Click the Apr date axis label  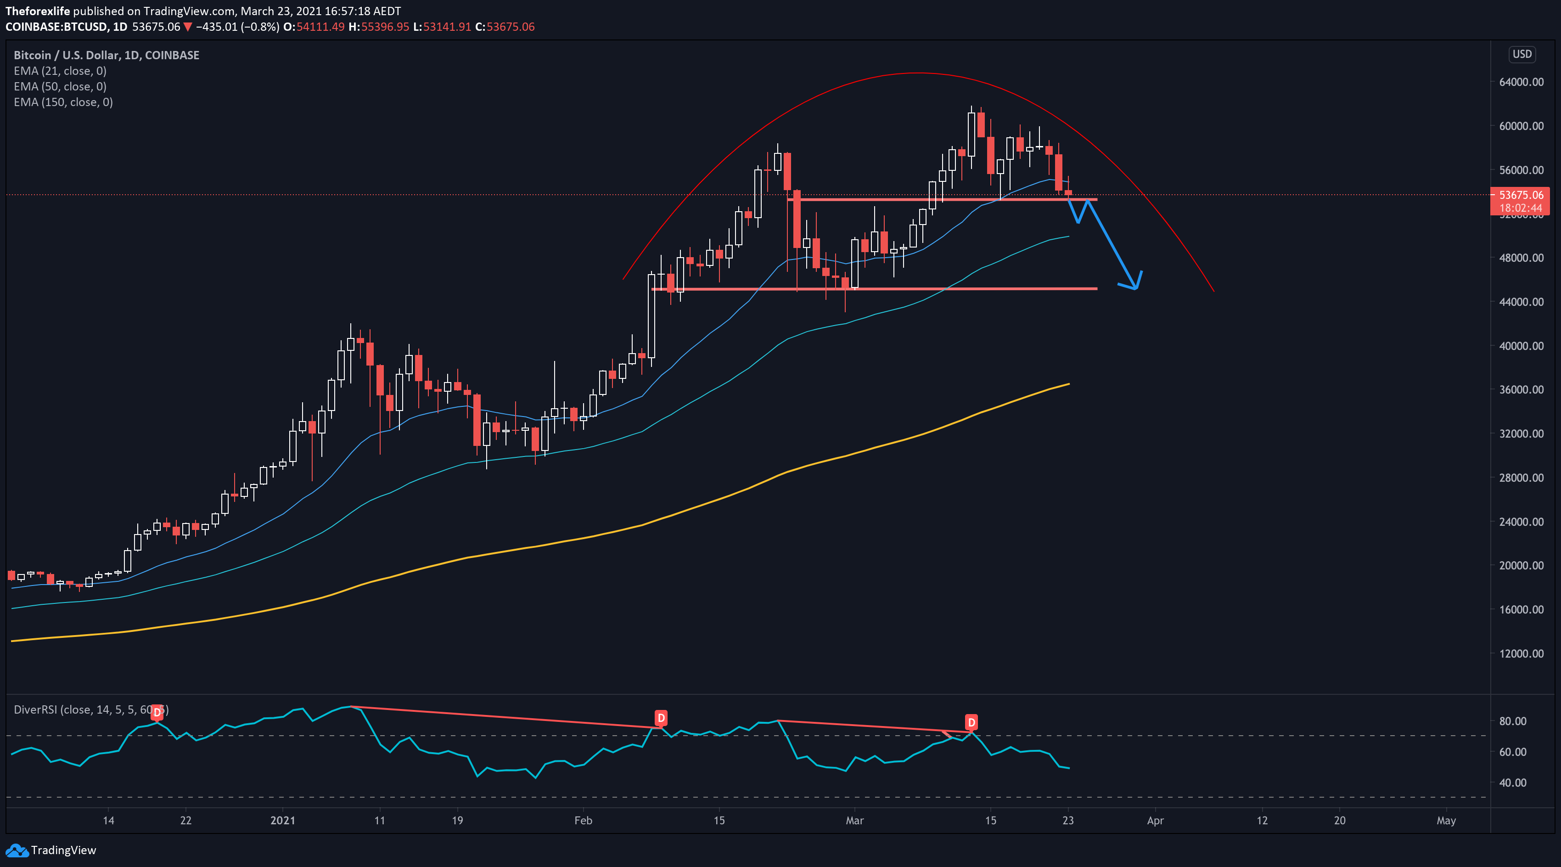point(1156,821)
